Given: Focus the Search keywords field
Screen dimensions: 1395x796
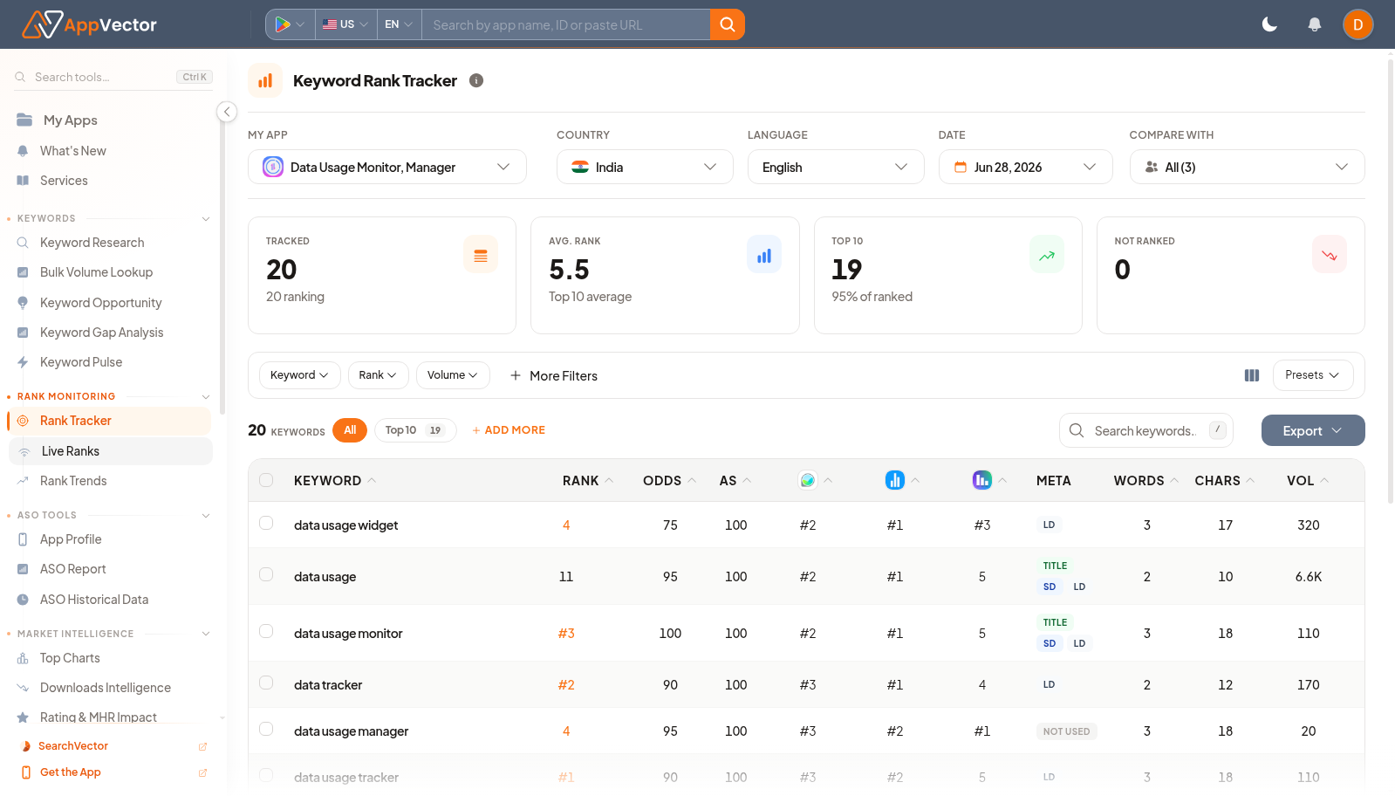Looking at the screenshot, I should coord(1145,430).
